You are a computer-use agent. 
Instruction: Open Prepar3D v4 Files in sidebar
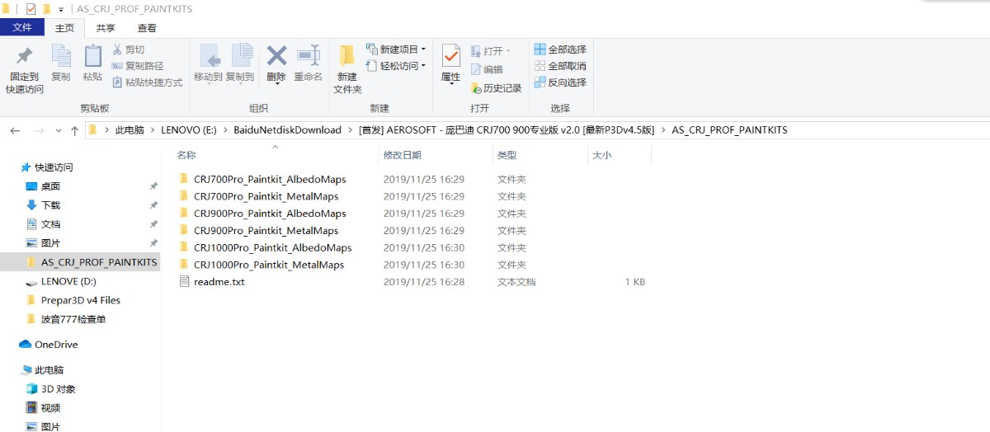point(81,300)
